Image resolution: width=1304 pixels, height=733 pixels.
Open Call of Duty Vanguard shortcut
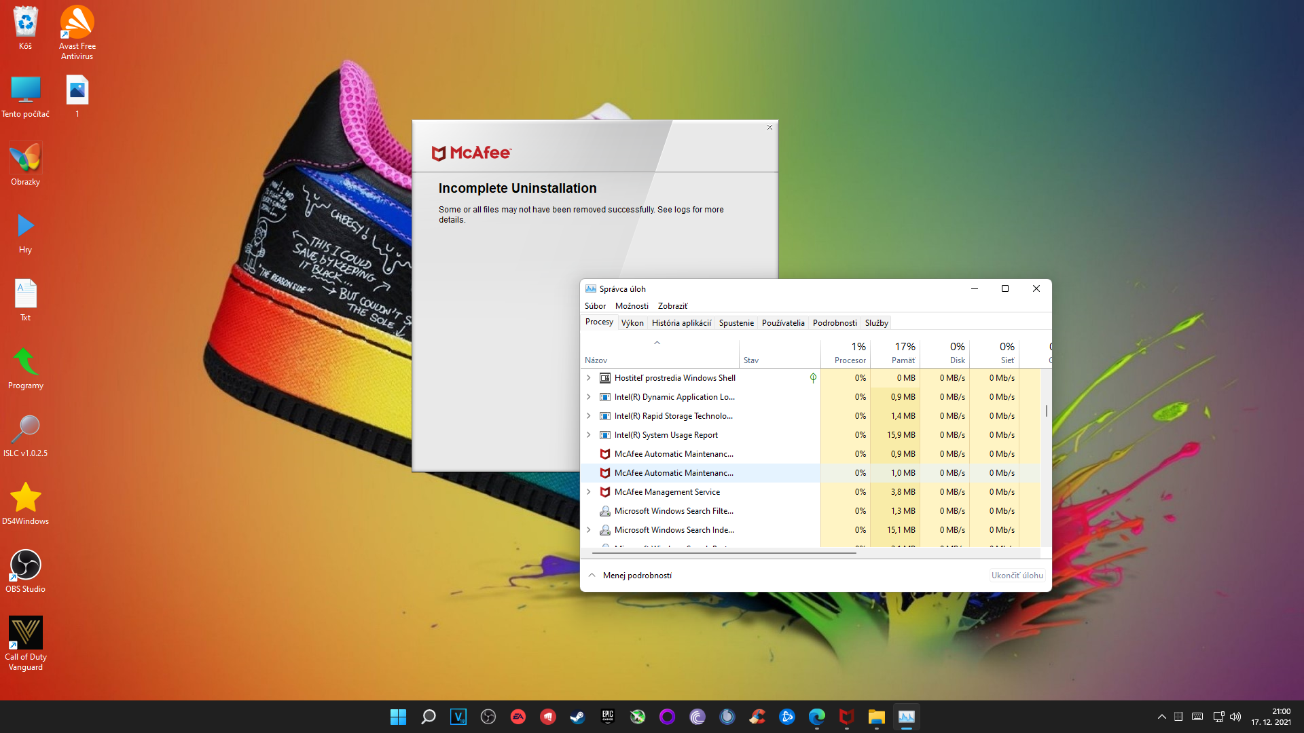[x=25, y=643]
